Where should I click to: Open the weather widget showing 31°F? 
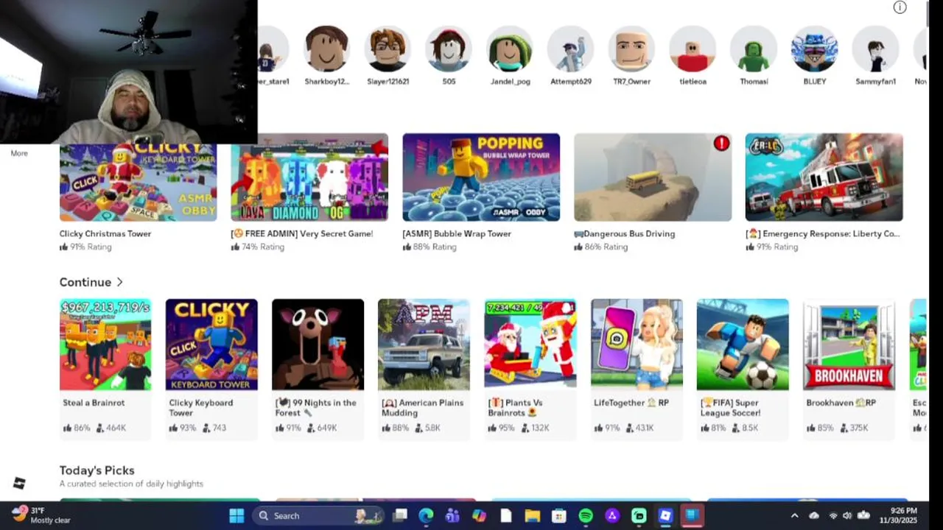(41, 515)
